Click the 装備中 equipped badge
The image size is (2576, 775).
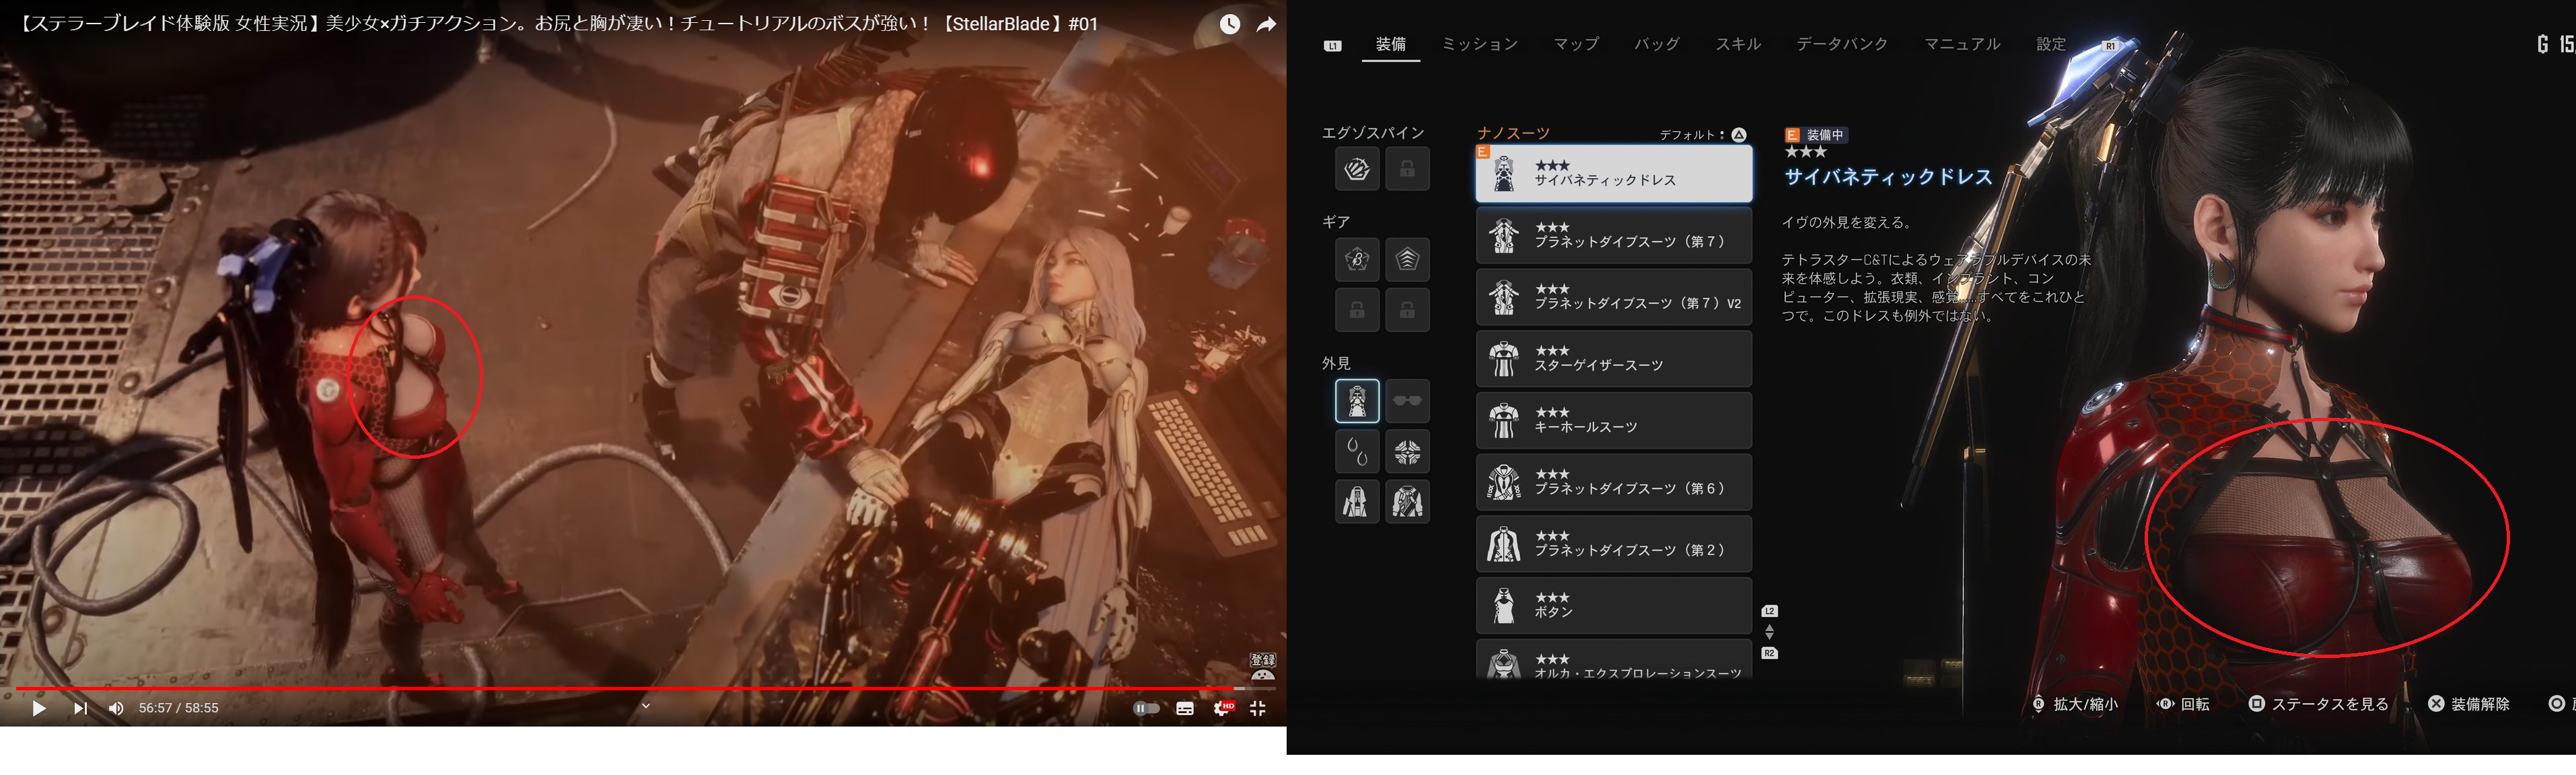coord(1816,135)
